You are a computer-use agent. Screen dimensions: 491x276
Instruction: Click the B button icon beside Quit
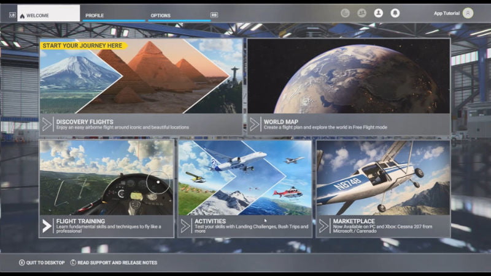pos(21,263)
